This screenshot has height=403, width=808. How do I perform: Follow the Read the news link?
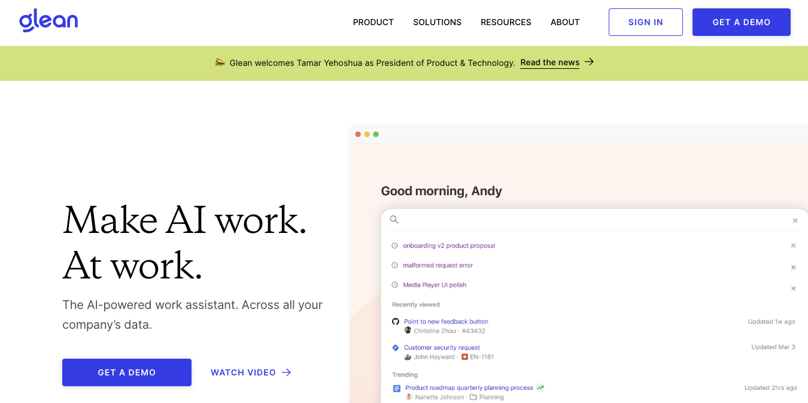549,62
